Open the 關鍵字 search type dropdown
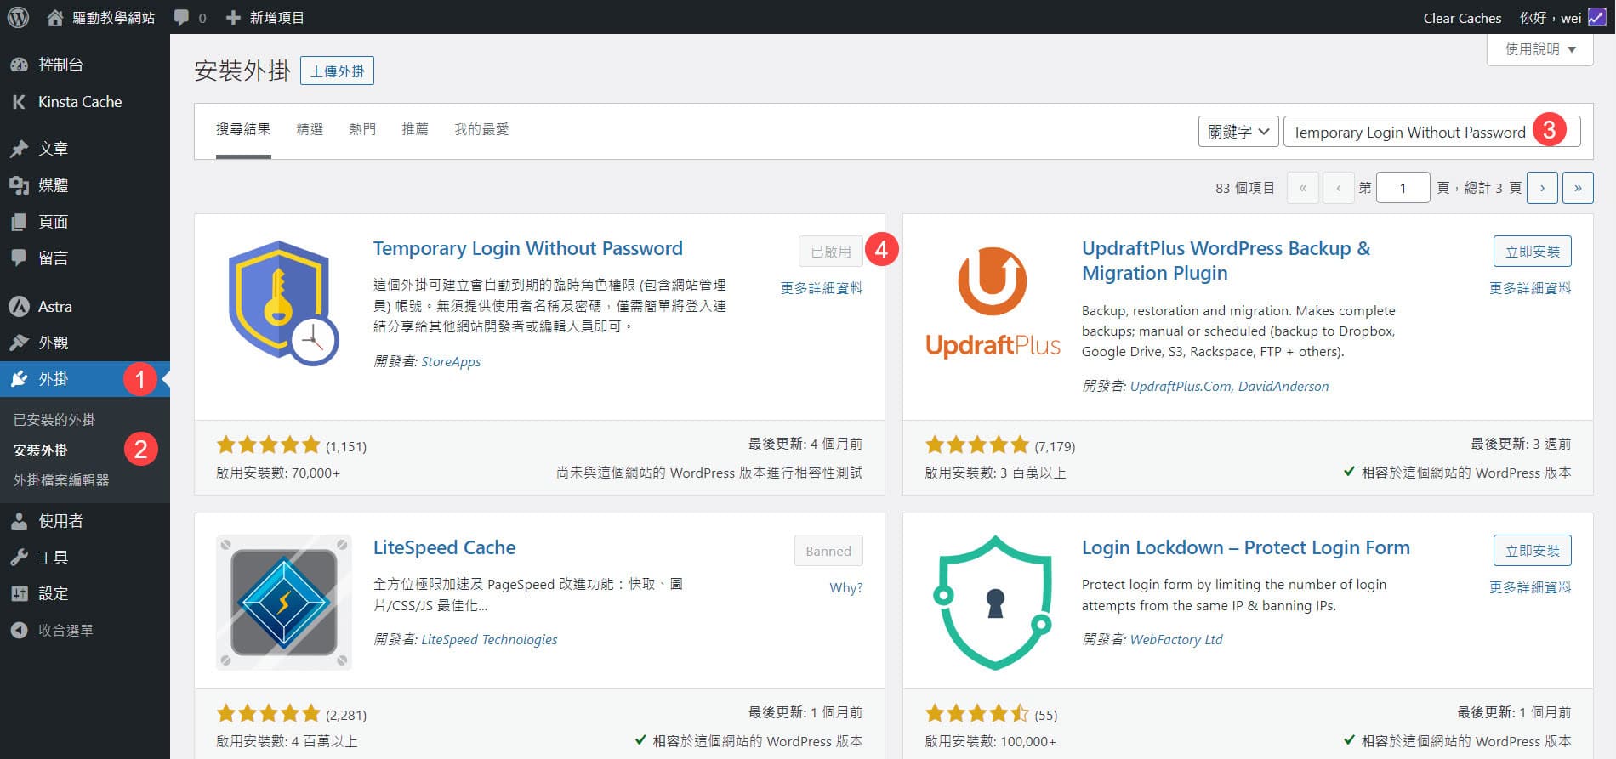Image resolution: width=1616 pixels, height=759 pixels. tap(1238, 132)
